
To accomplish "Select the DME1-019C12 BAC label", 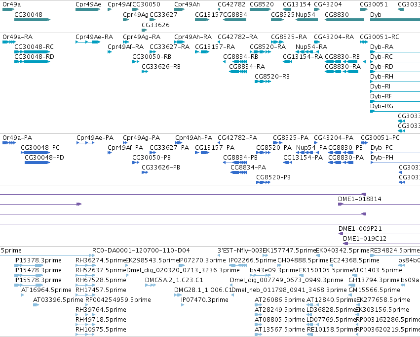I will (x=365, y=239).
